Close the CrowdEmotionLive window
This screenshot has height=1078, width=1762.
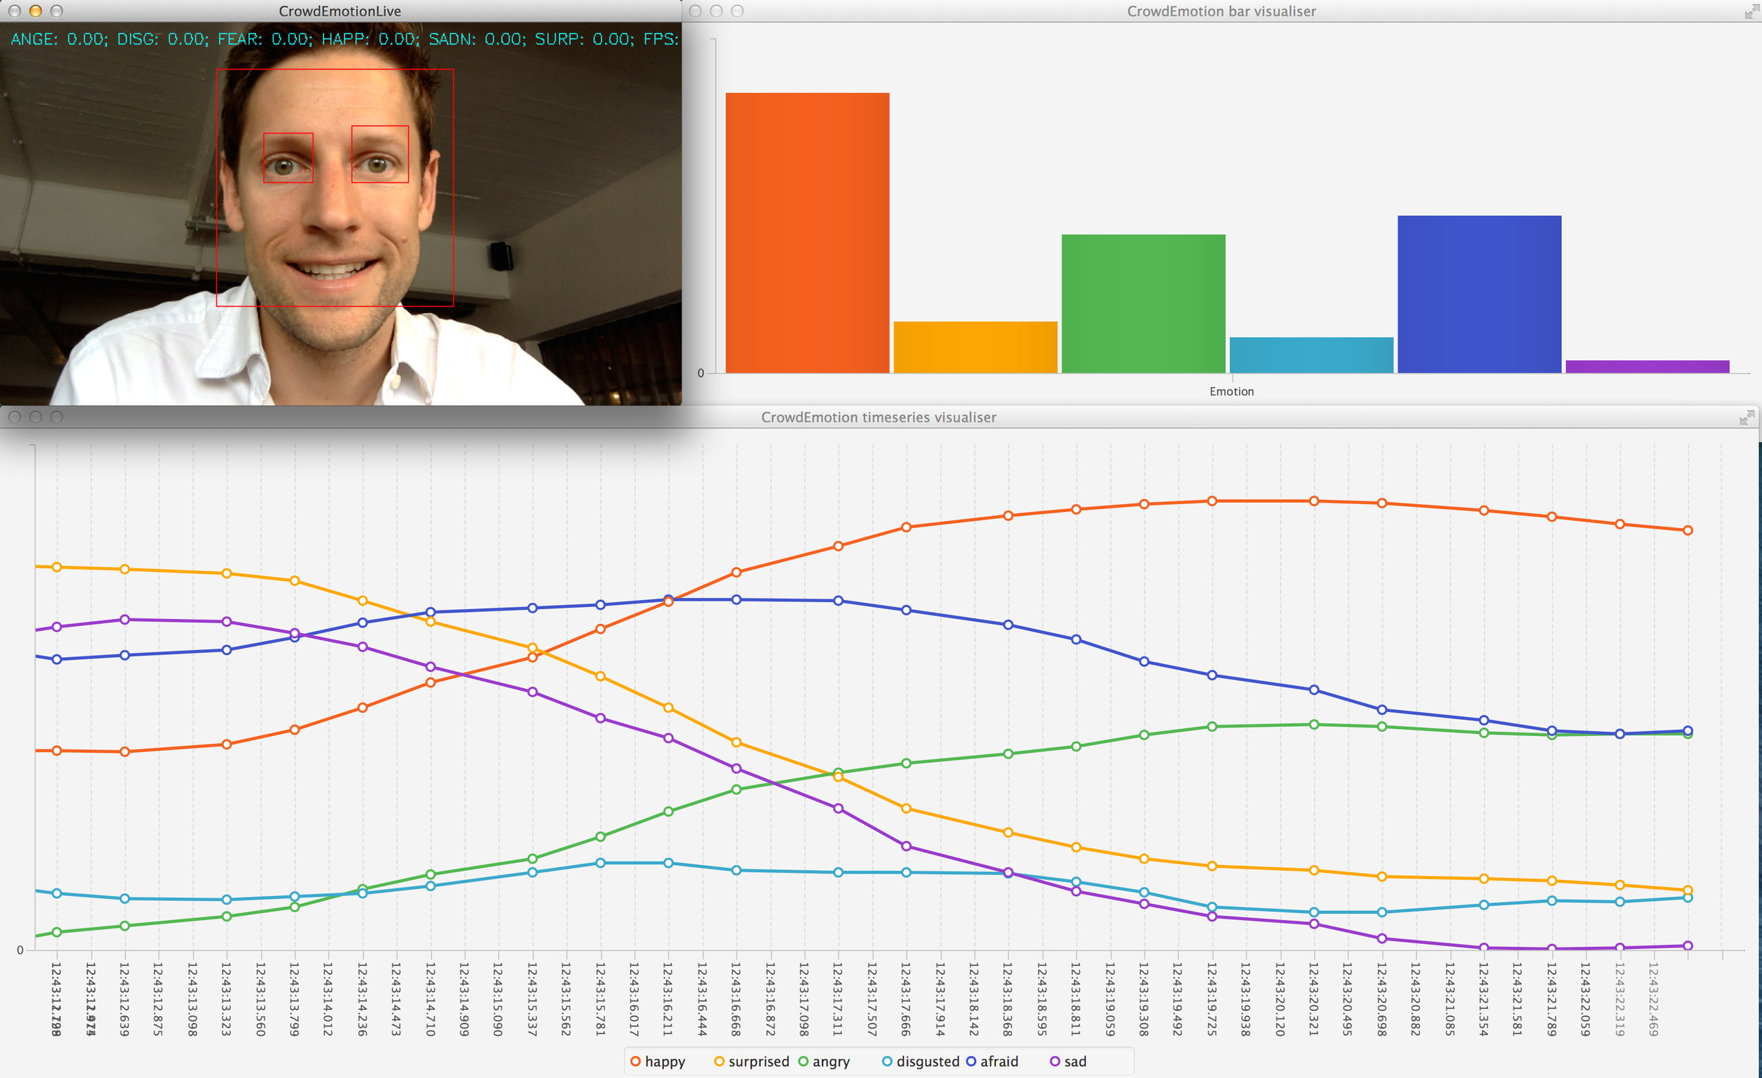[x=14, y=11]
